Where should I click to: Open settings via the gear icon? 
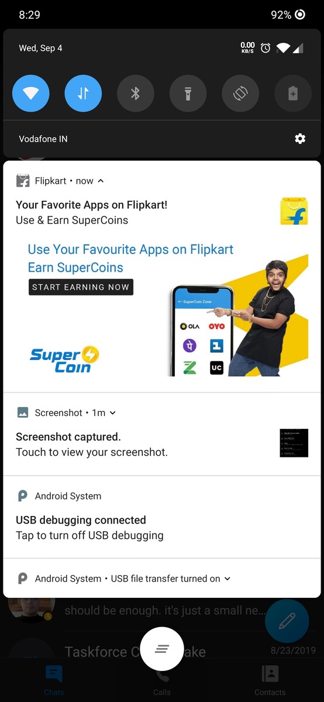point(300,139)
